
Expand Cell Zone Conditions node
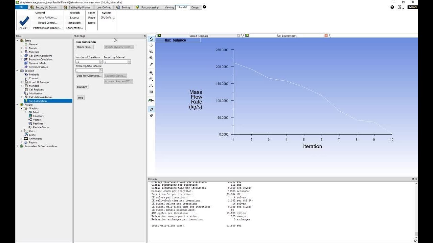coord(22,56)
